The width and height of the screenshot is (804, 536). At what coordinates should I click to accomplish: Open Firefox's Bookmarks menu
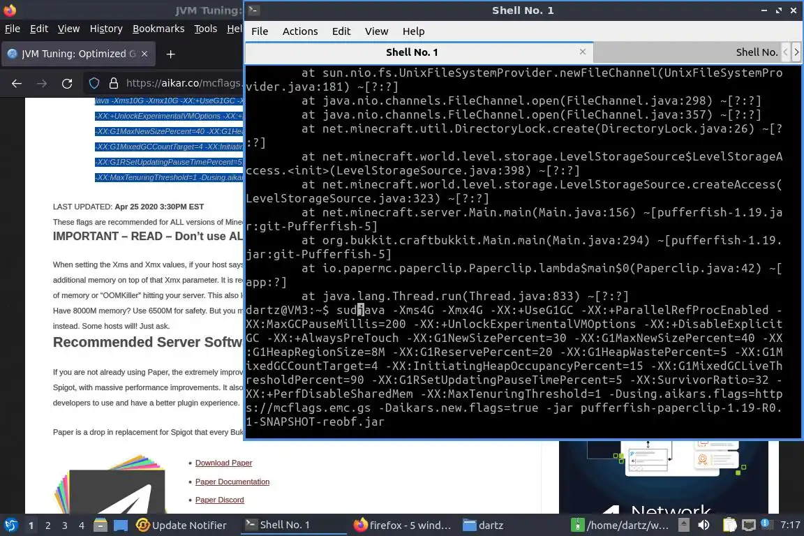click(158, 29)
